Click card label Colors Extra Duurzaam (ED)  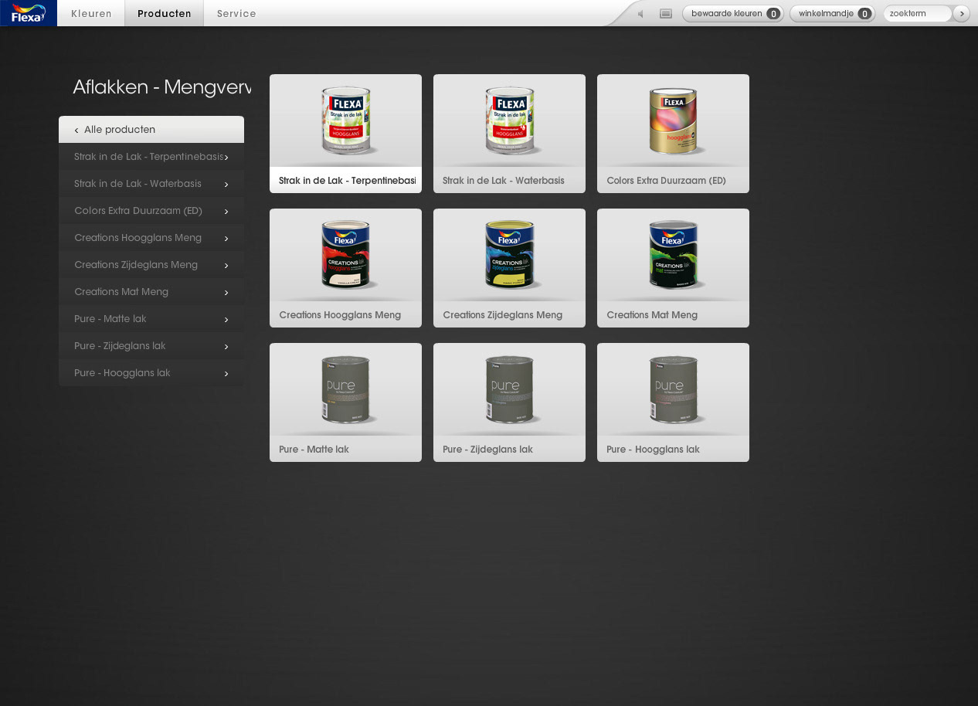[x=667, y=181]
